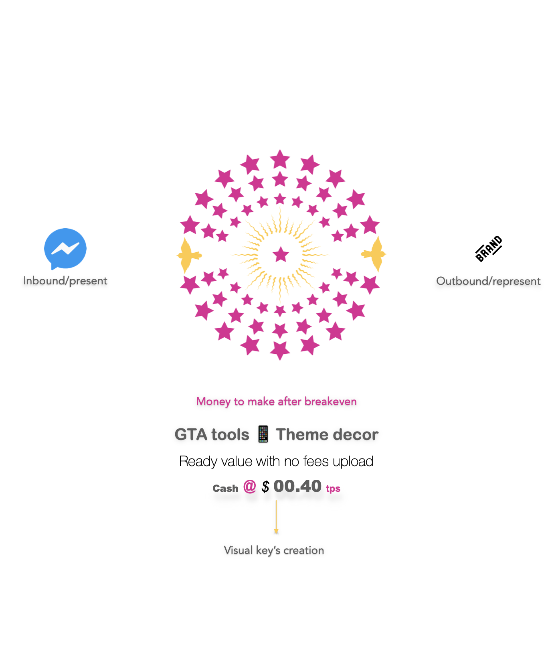This screenshot has width=554, height=661.
Task: Click Ready value with no fees upload
Action: [x=276, y=462]
